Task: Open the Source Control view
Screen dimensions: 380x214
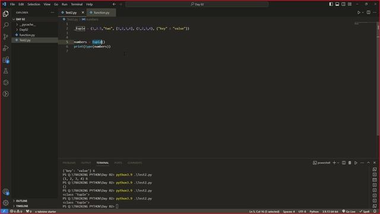Action: (5, 37)
